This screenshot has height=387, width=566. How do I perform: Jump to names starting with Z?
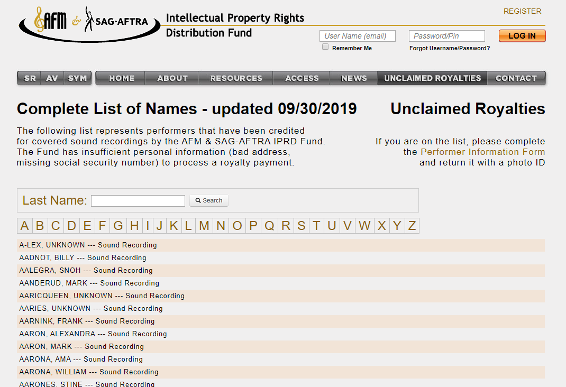412,225
